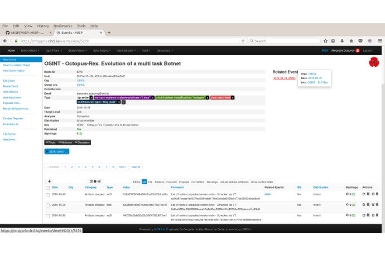Viewport: 385px width, 256px height.
Task: Open Firefox History menu
Action: pyautogui.click(x=43, y=26)
